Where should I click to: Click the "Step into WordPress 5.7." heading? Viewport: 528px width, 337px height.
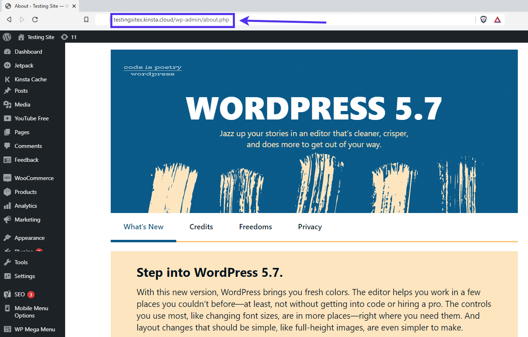tap(210, 272)
